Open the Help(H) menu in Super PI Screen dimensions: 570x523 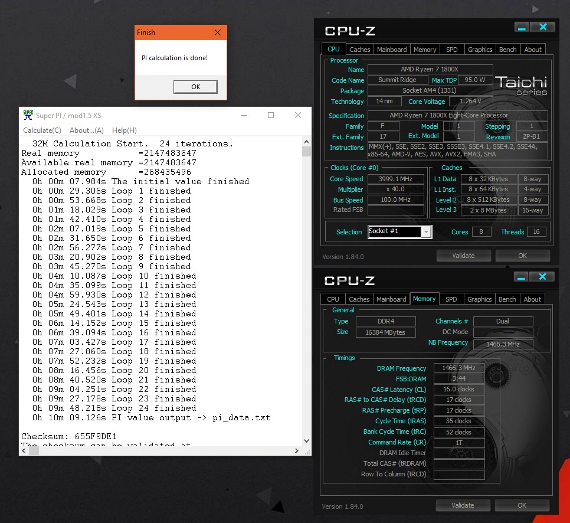coord(125,130)
